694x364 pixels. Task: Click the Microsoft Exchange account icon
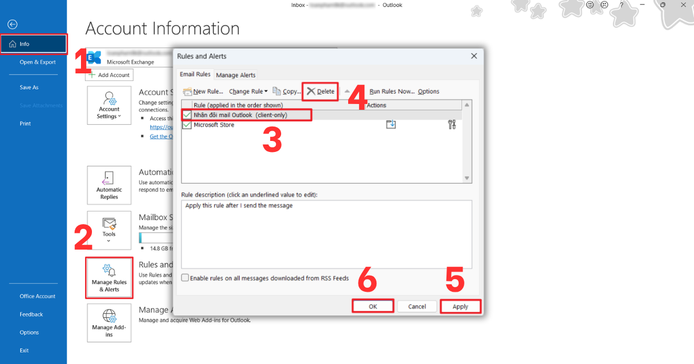coord(93,57)
